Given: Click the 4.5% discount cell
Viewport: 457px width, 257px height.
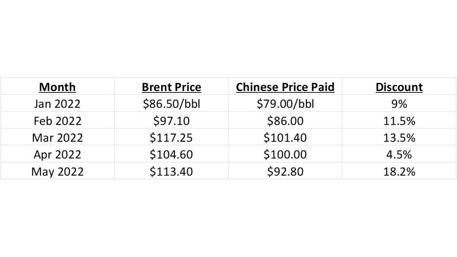Looking at the screenshot, I should pos(399,155).
